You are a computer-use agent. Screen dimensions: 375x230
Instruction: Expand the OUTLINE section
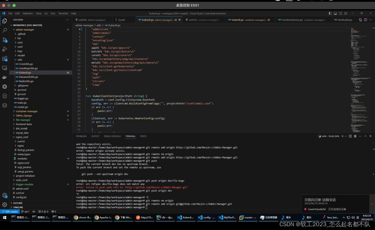[x=41, y=203]
